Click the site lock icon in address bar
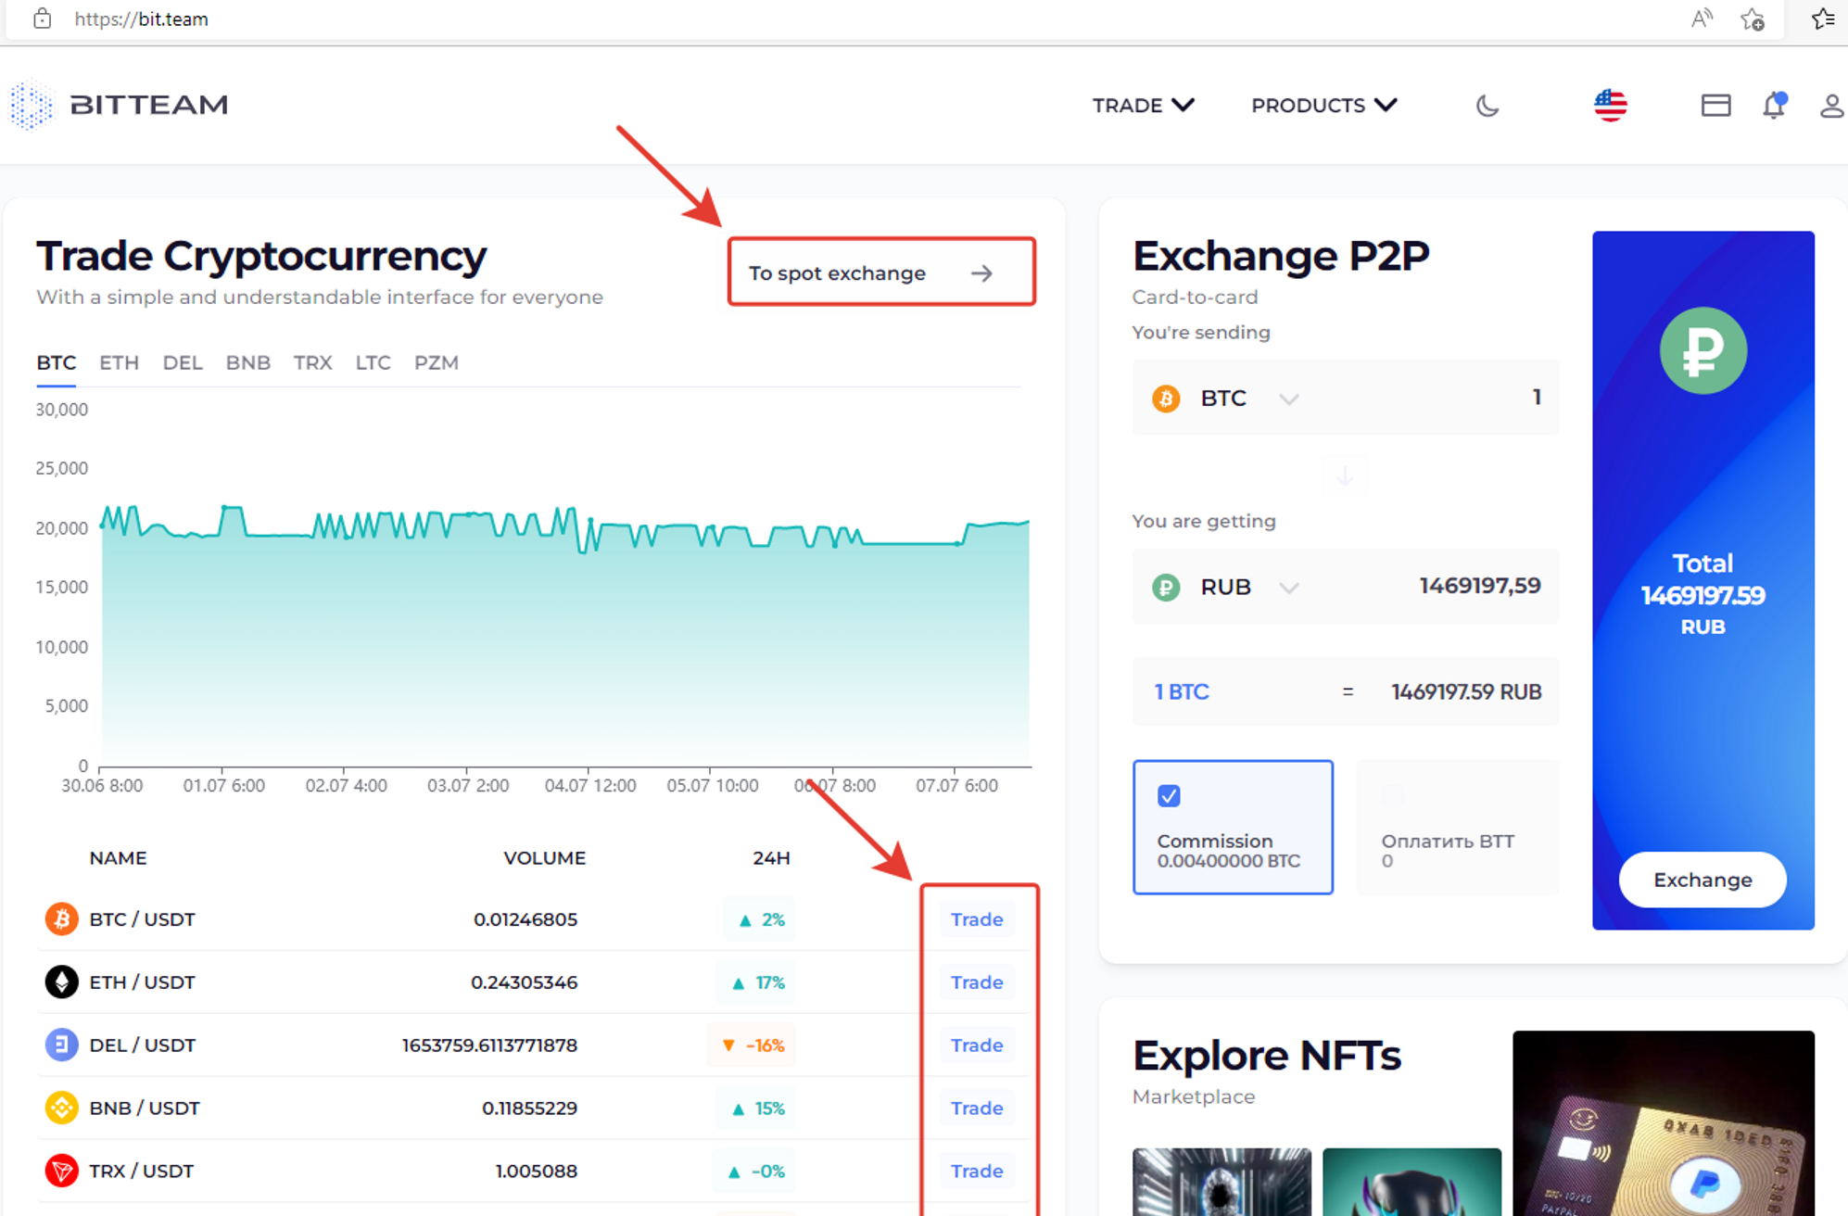 pyautogui.click(x=42, y=19)
